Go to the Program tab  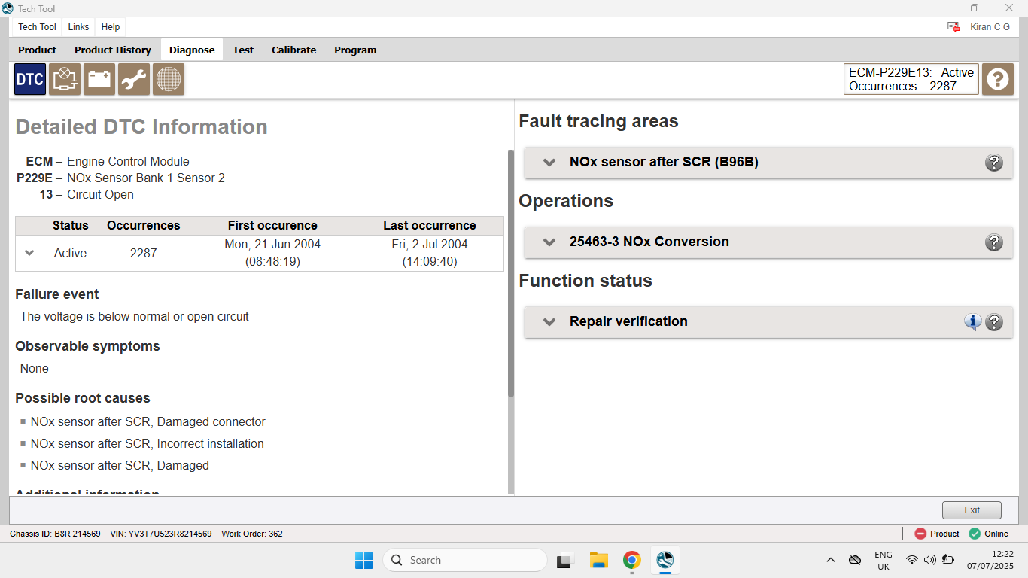tap(355, 50)
